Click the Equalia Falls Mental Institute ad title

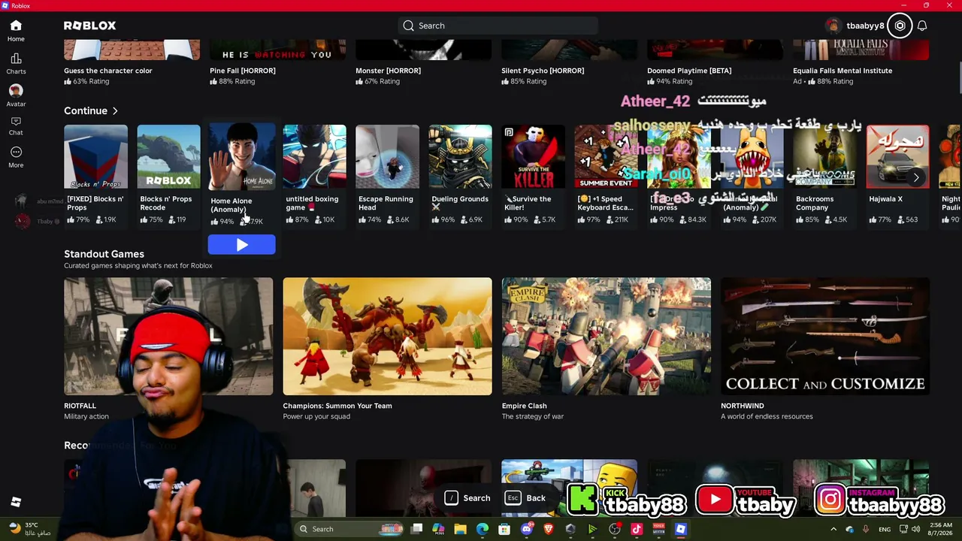(843, 71)
